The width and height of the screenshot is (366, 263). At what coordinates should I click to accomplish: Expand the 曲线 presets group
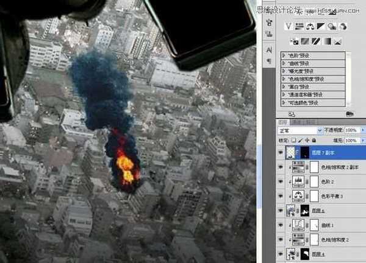(284, 63)
